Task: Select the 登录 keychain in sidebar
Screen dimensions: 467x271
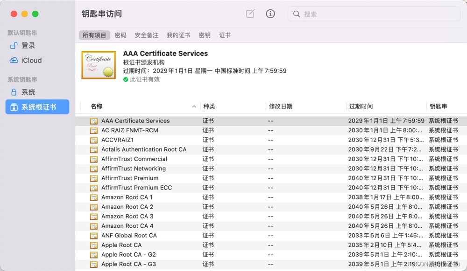Action: click(x=37, y=46)
